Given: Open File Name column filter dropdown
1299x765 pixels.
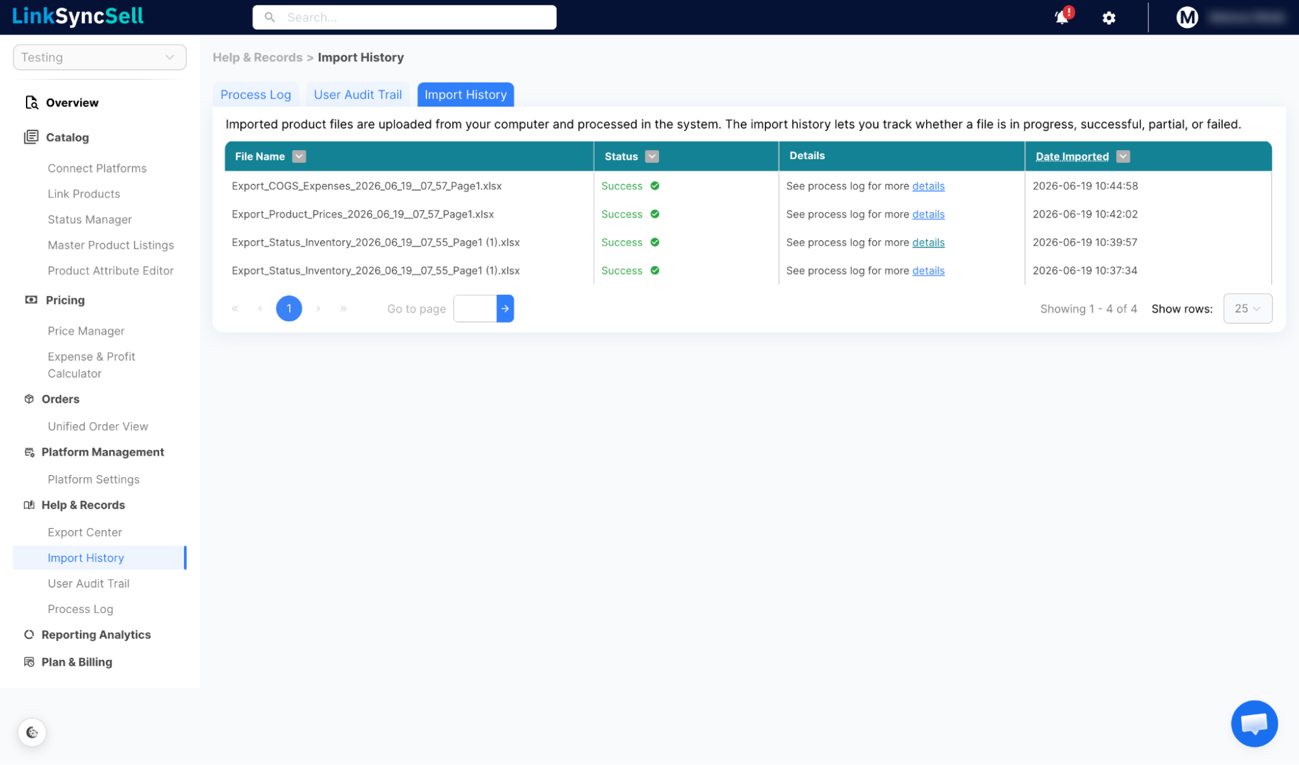Looking at the screenshot, I should (x=299, y=157).
